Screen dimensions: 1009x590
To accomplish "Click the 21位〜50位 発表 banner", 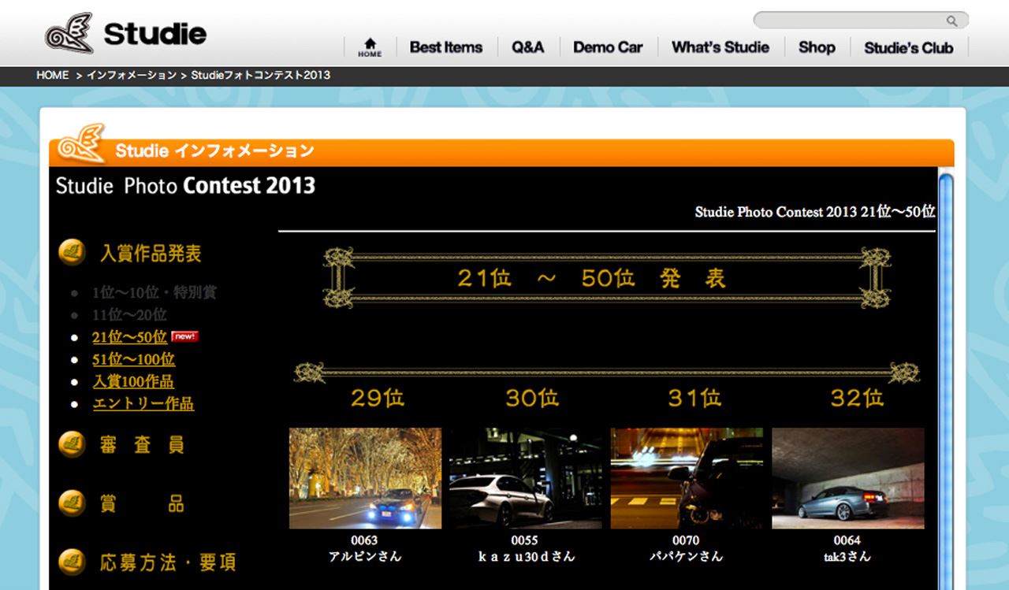I will pyautogui.click(x=607, y=277).
